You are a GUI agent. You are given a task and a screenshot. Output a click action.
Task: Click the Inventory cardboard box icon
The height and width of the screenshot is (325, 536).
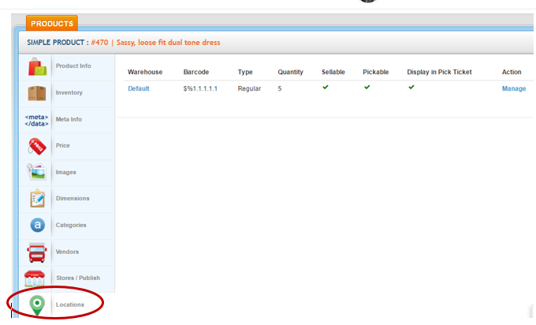tap(36, 93)
